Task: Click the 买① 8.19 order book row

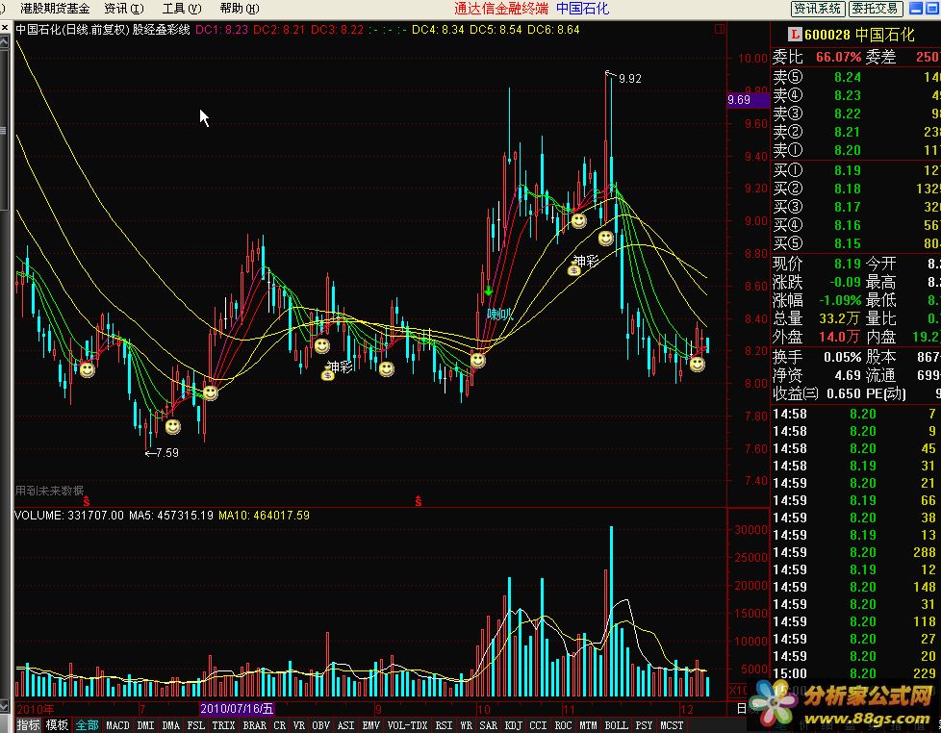Action: click(855, 170)
